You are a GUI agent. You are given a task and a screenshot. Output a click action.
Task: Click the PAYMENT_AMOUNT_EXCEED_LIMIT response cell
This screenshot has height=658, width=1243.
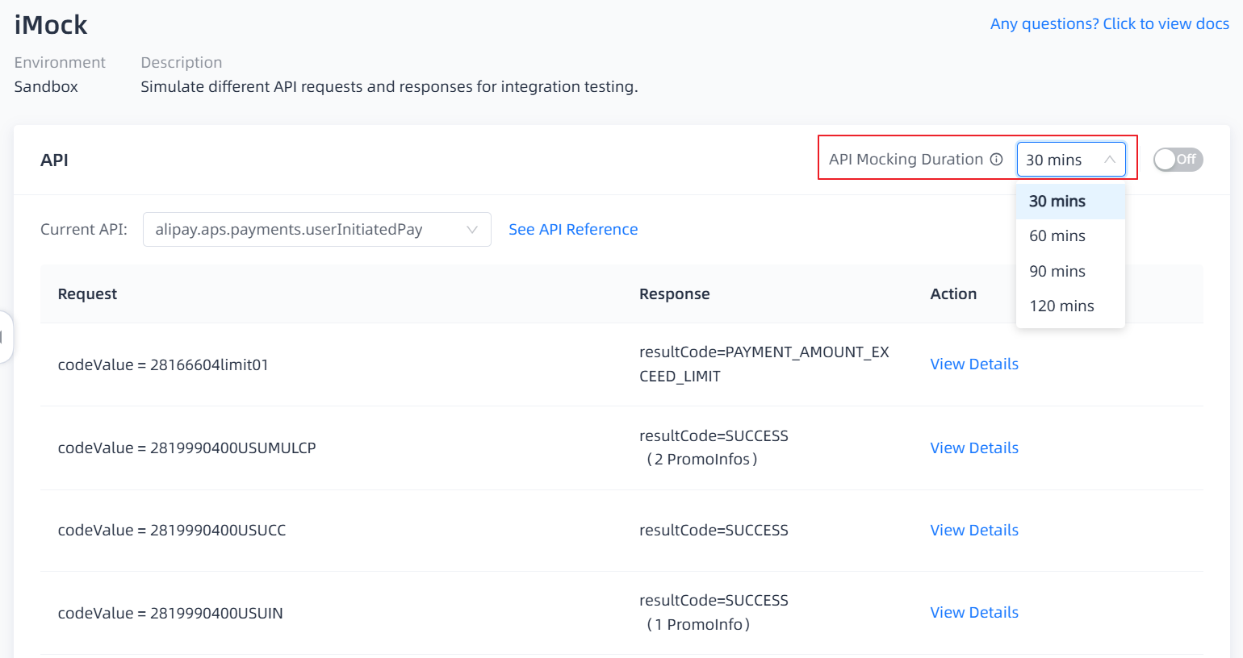point(764,364)
